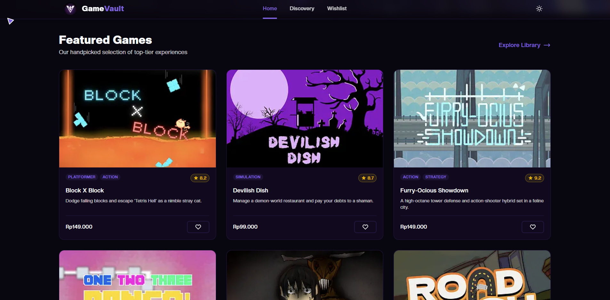Click the GameVault brand name
The image size is (610, 300).
103,9
